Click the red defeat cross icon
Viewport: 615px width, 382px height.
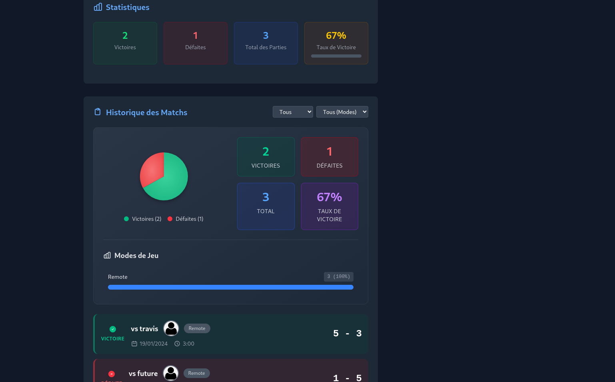[x=112, y=374]
